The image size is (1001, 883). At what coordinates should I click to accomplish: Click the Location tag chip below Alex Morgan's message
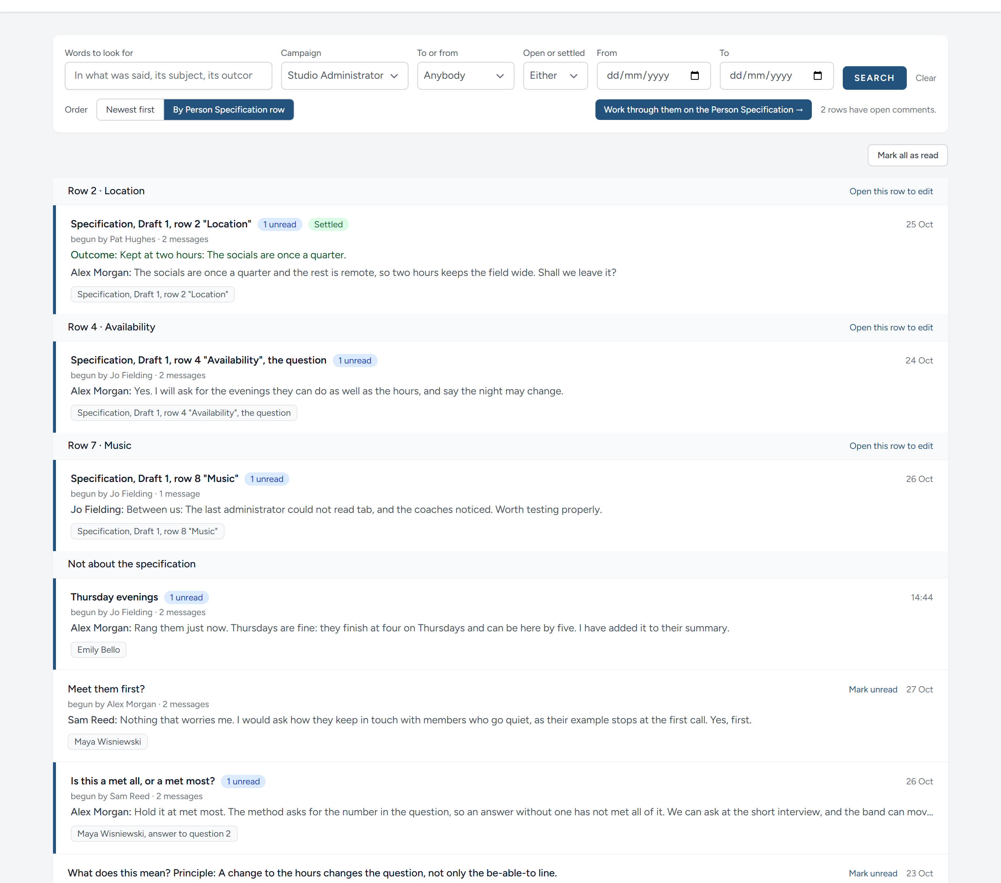[x=152, y=294]
